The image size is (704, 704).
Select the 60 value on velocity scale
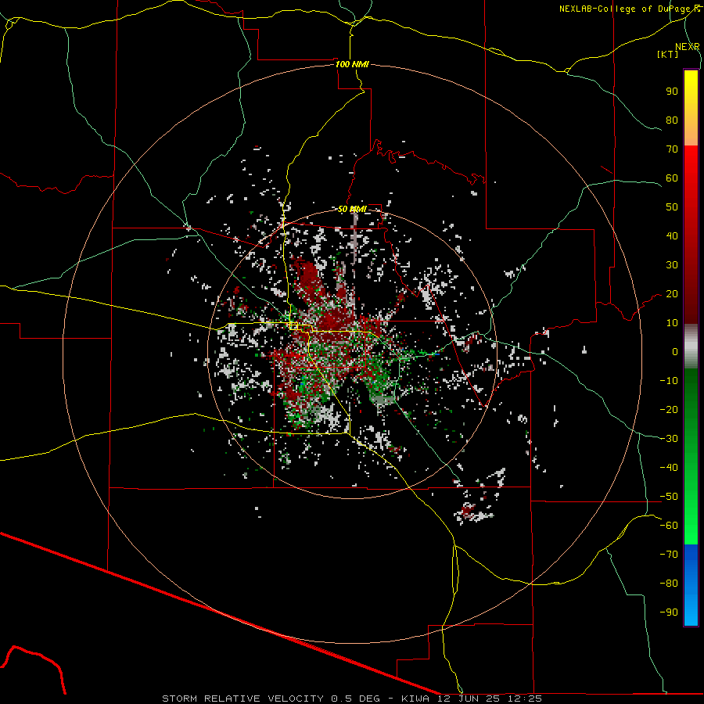tap(672, 178)
